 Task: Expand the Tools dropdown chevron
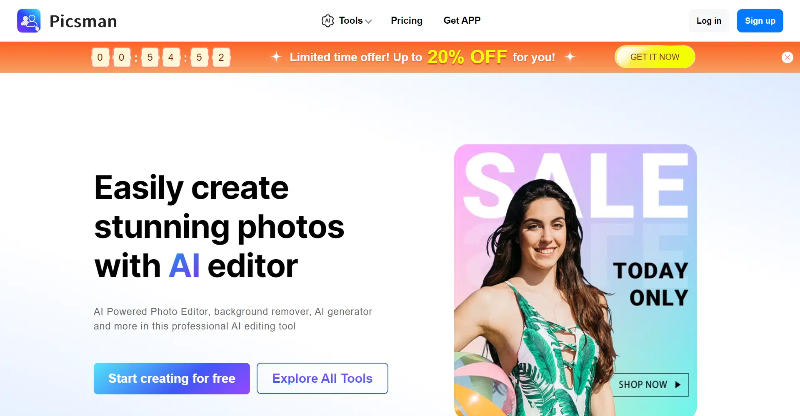point(368,21)
